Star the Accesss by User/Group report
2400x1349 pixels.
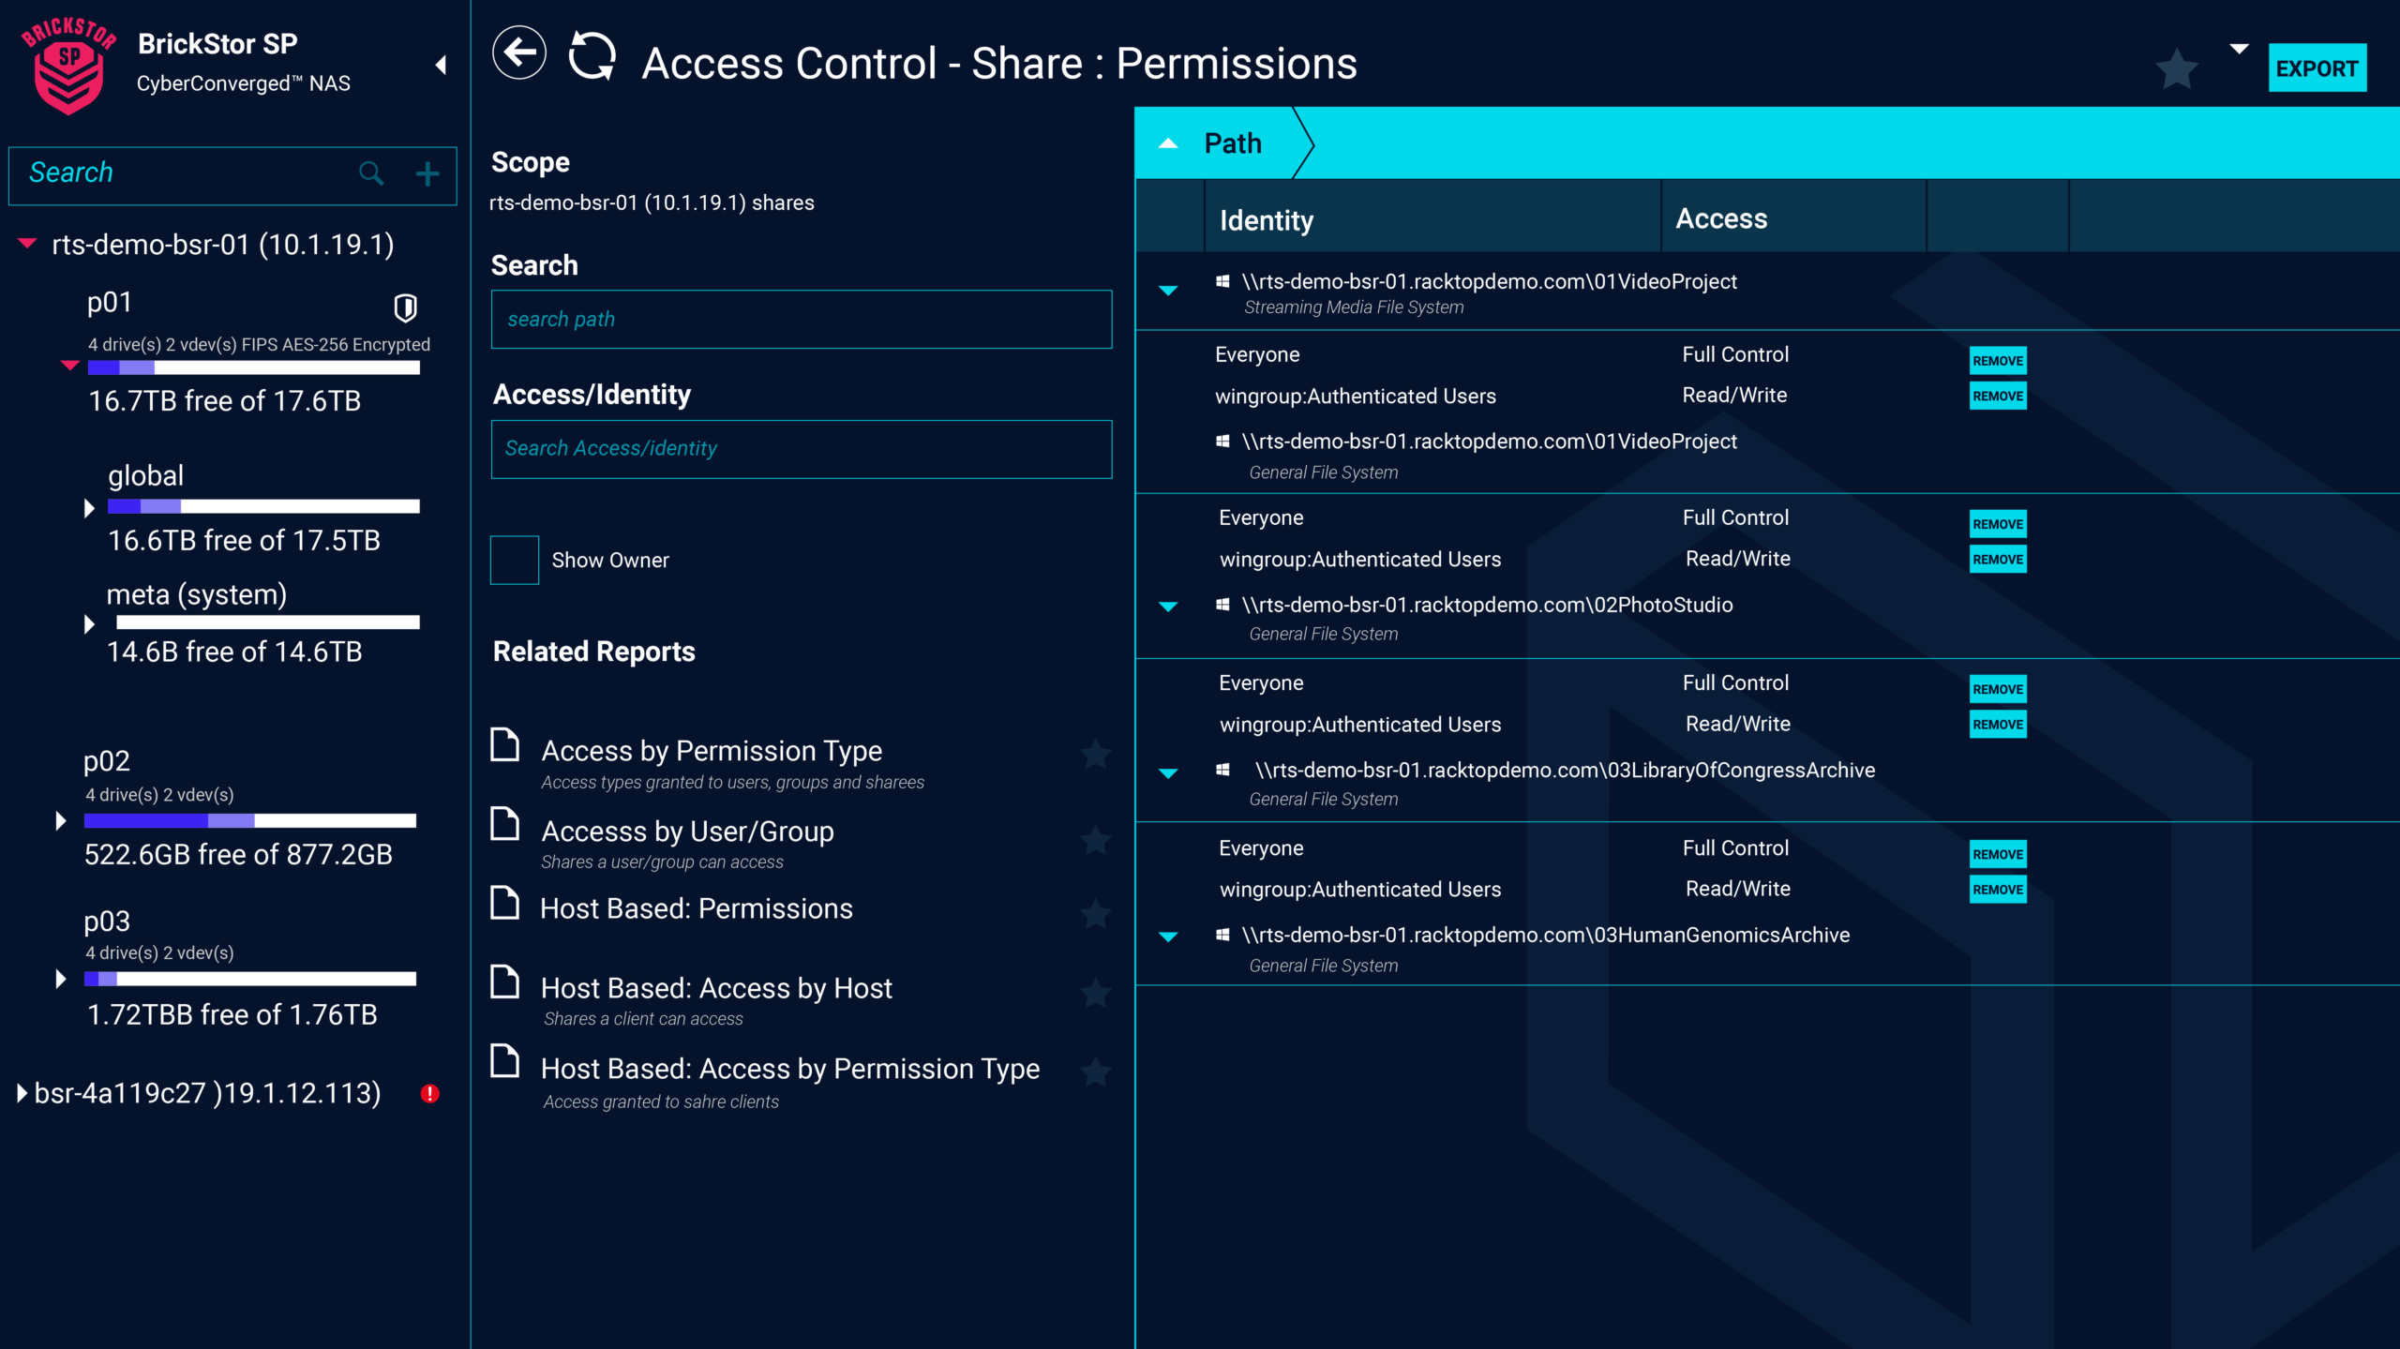coord(1095,840)
